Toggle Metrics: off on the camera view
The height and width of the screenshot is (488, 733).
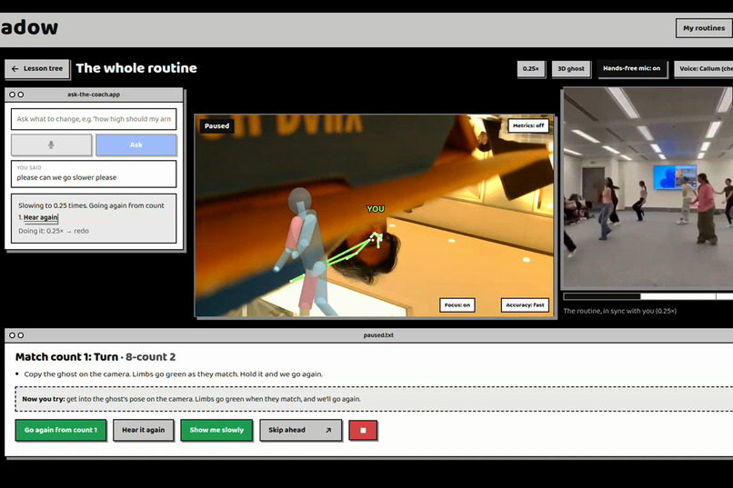click(x=528, y=125)
